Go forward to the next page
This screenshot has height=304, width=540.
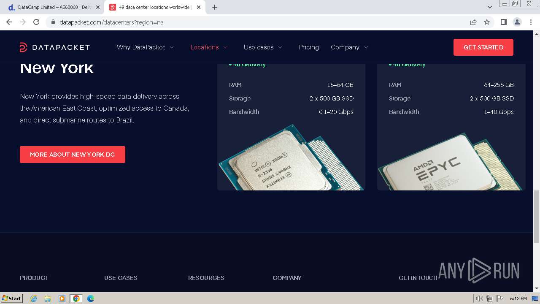[23, 22]
